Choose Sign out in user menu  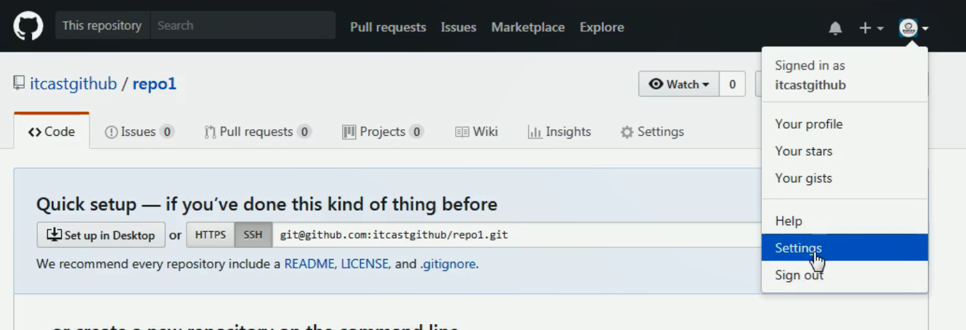click(844, 275)
